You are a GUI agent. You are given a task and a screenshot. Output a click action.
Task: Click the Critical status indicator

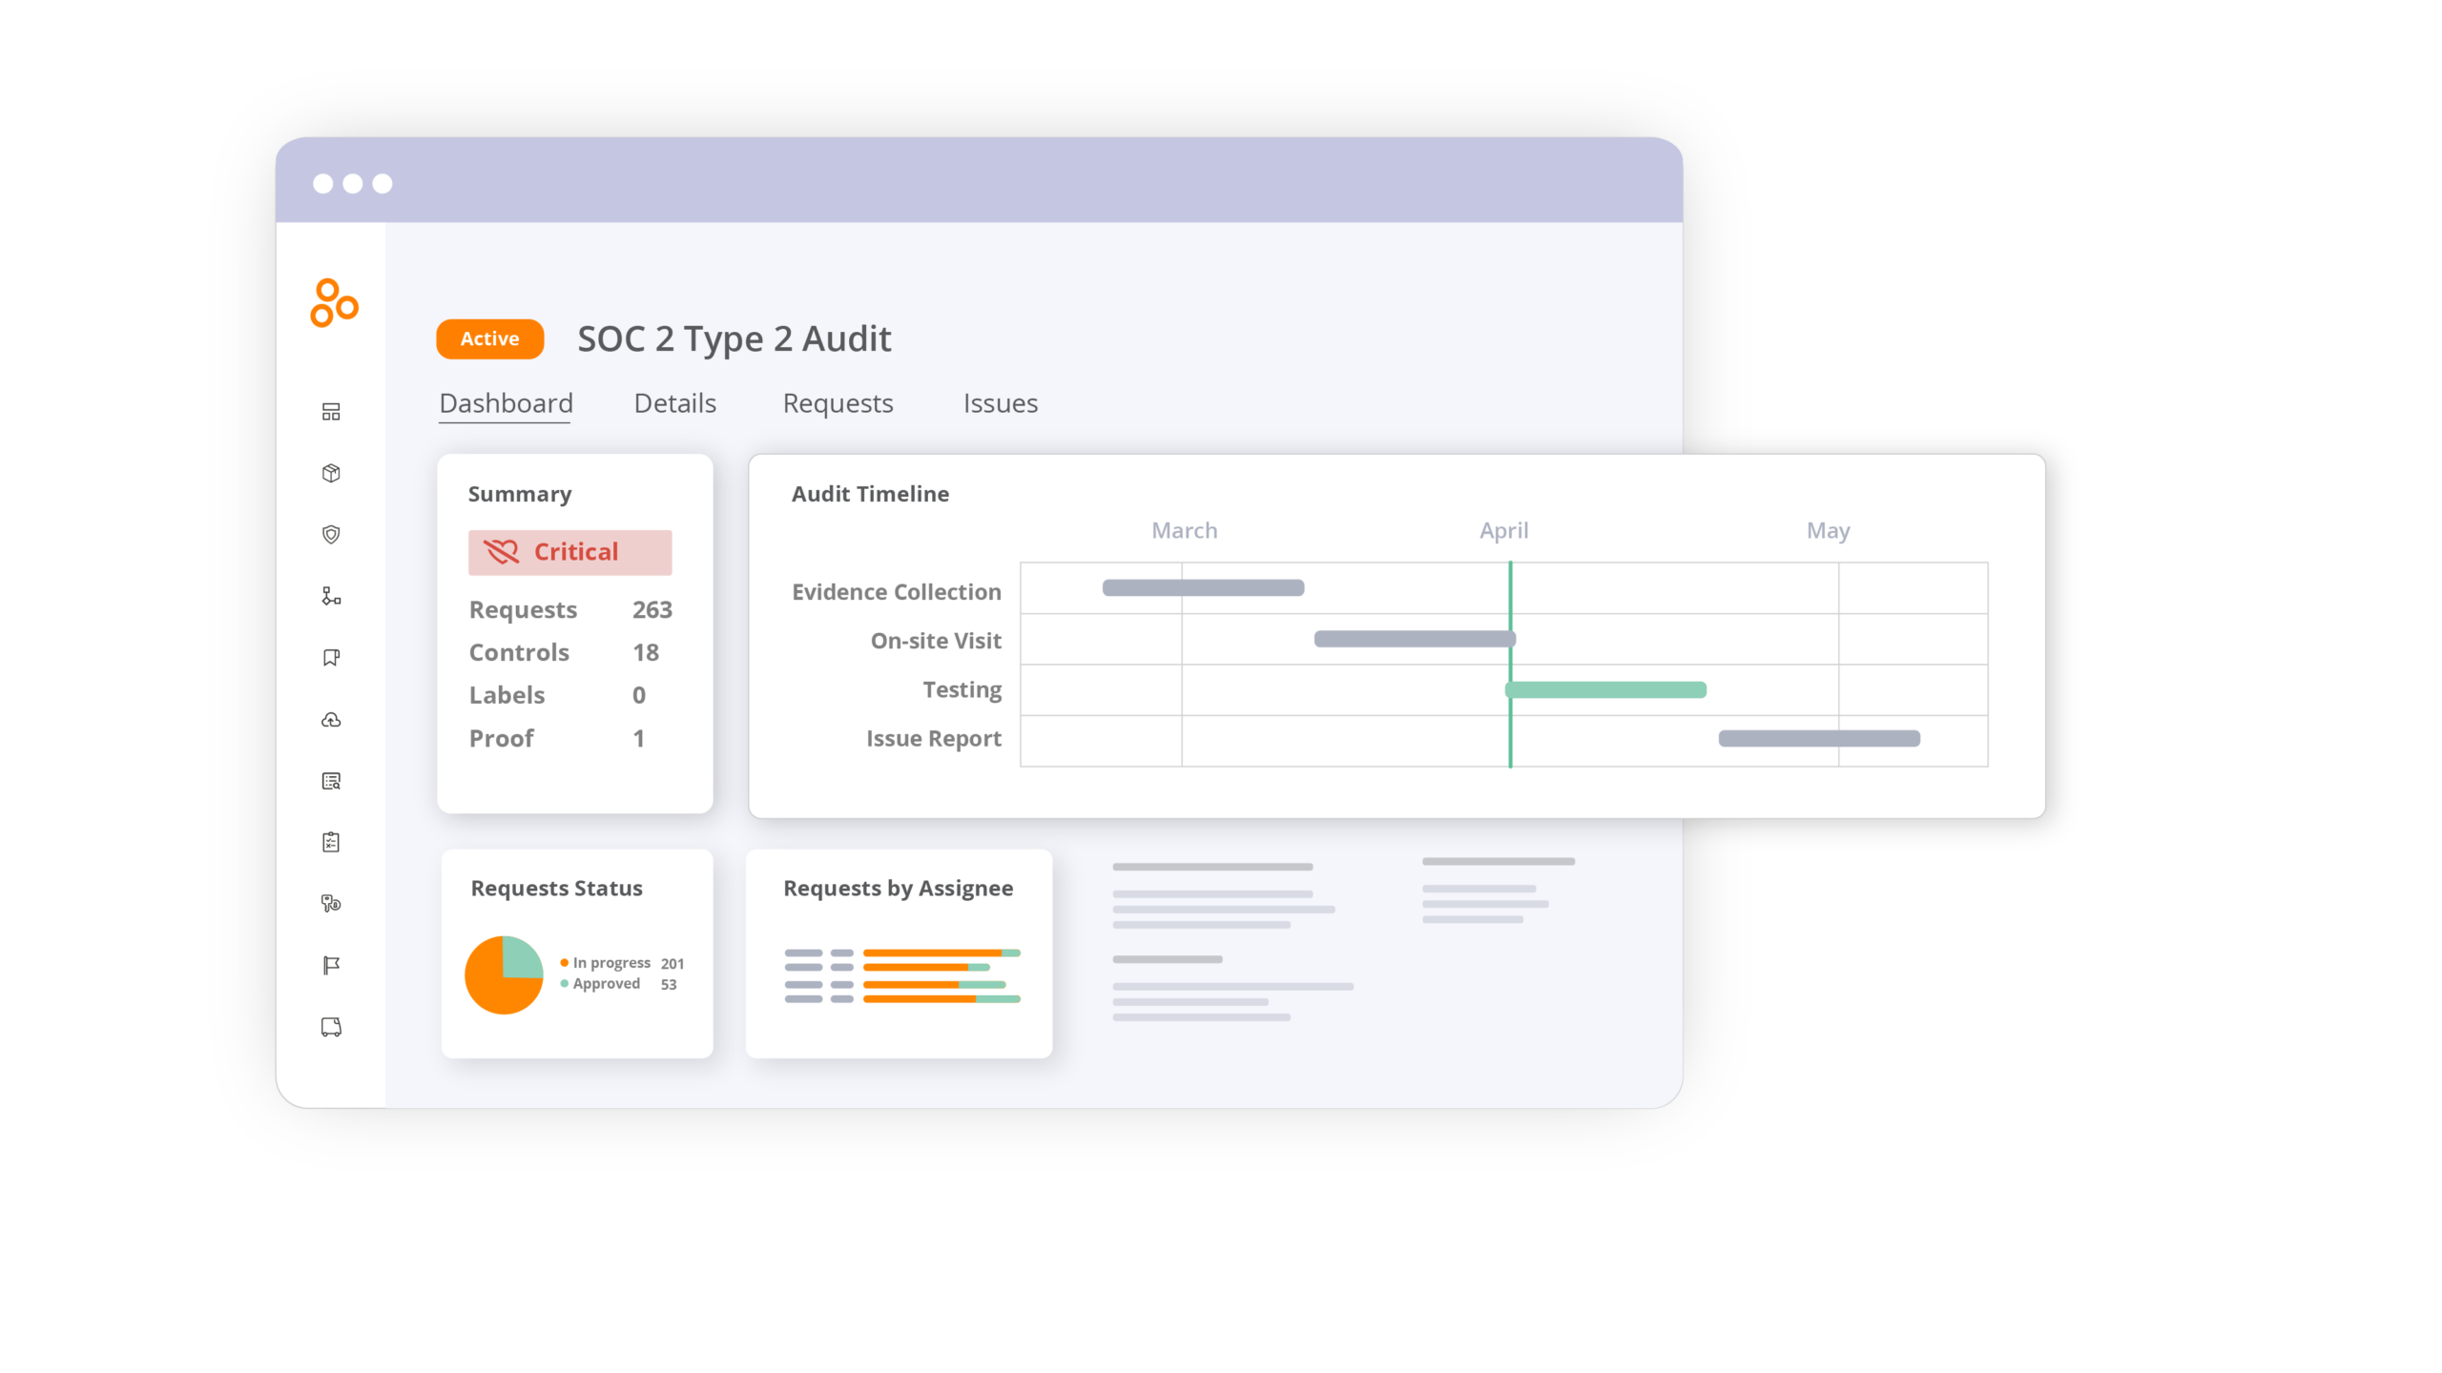(569, 552)
